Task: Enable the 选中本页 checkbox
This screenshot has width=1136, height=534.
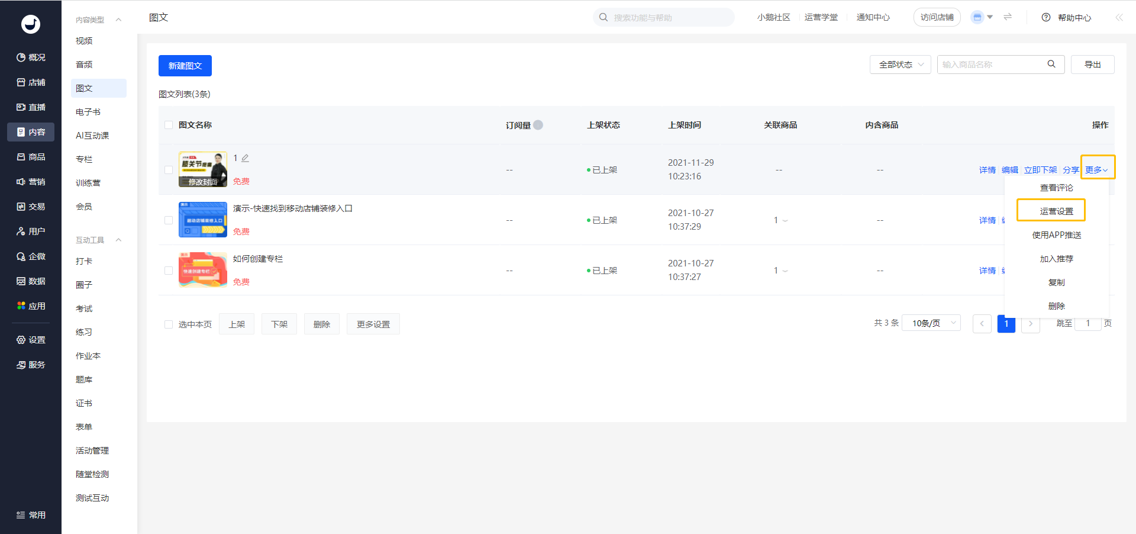Action: pos(169,324)
